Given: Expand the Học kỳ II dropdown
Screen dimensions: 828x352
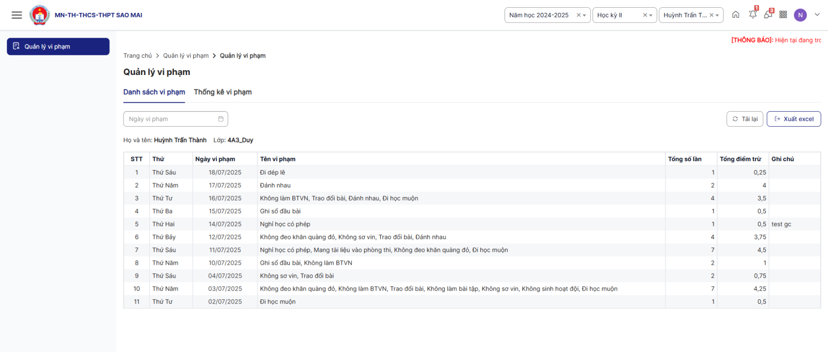Looking at the screenshot, I should click(651, 16).
